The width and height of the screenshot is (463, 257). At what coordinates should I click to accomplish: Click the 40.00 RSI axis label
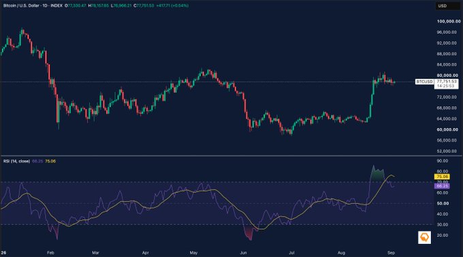click(x=443, y=214)
